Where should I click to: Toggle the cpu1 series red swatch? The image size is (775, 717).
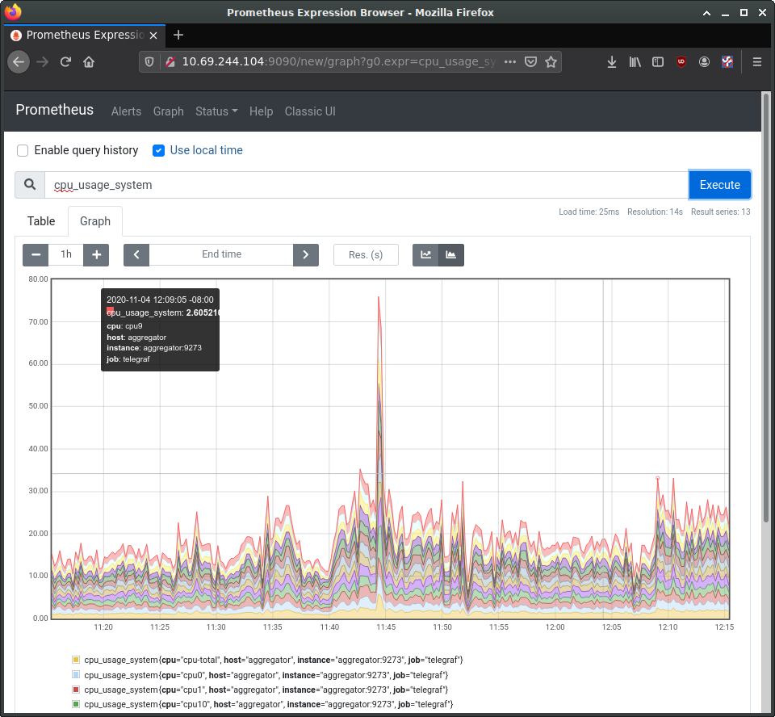[x=76, y=690]
